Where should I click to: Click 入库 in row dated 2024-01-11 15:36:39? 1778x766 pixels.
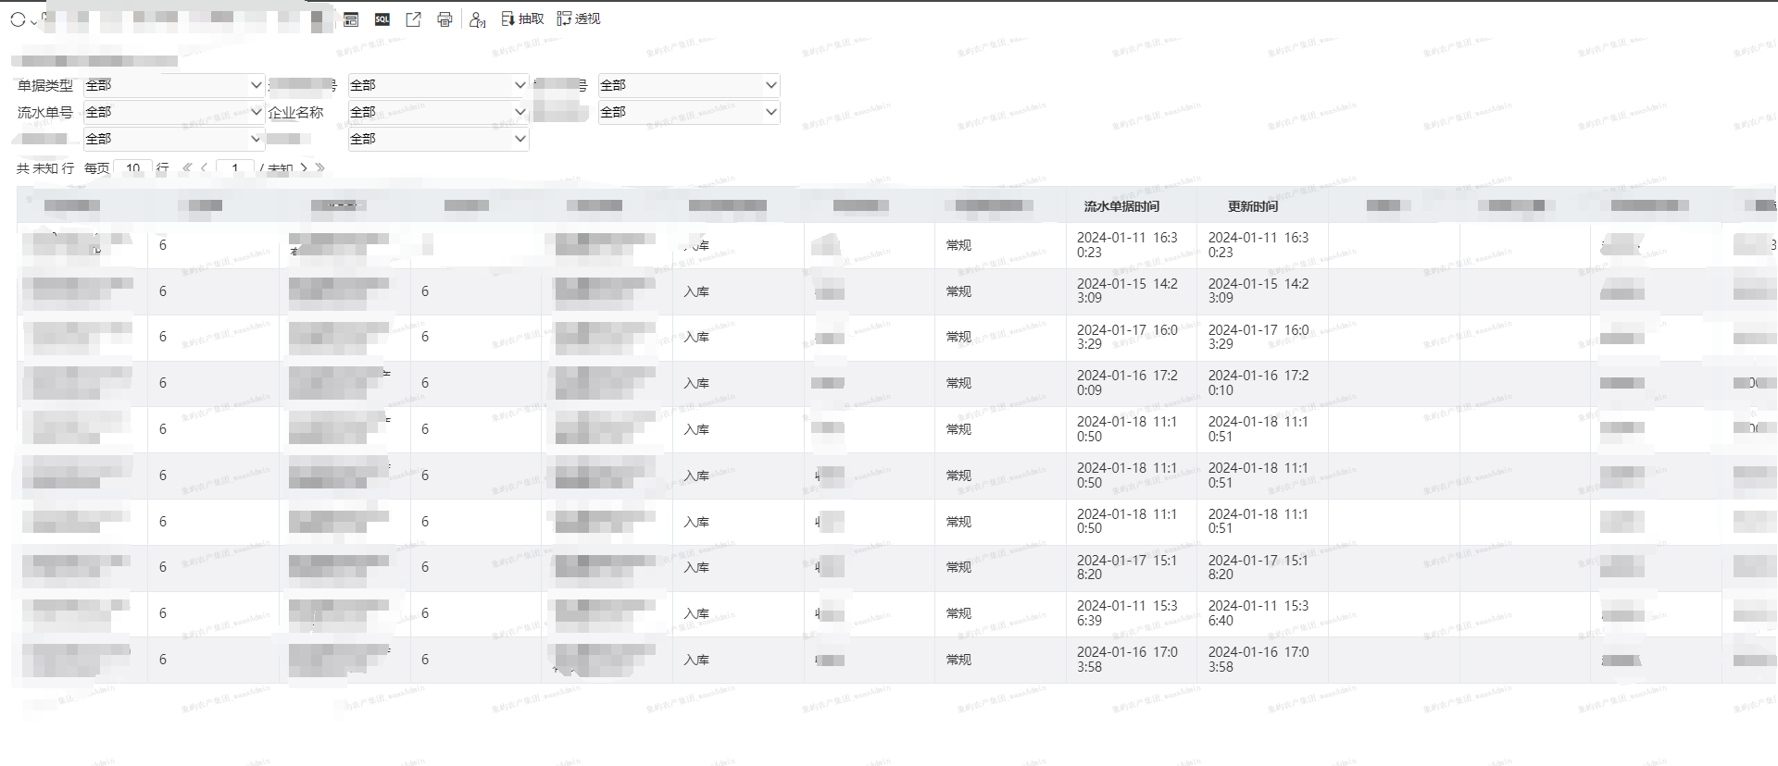tap(696, 613)
